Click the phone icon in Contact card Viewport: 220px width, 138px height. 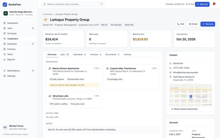170,68
